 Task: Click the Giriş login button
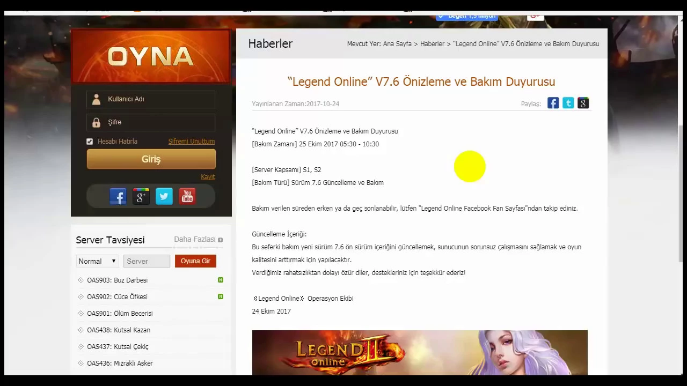[151, 159]
